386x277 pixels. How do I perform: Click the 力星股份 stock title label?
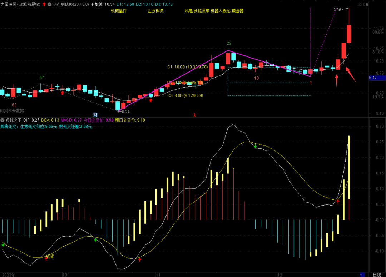(11, 4)
